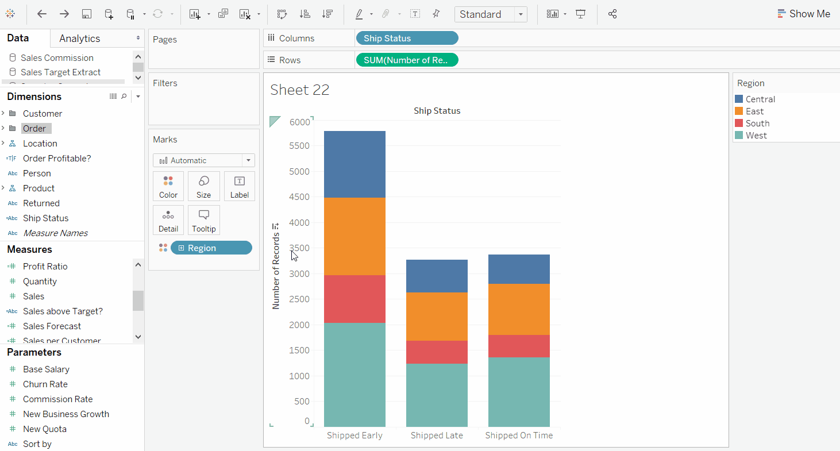Duplicate the current worksheet
This screenshot has height=451, width=840.
coord(224,14)
